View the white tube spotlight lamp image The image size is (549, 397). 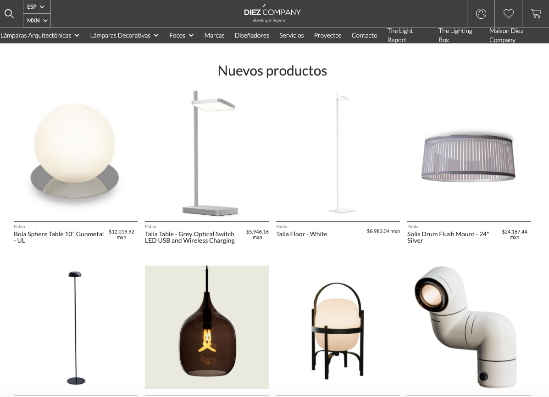tap(469, 327)
